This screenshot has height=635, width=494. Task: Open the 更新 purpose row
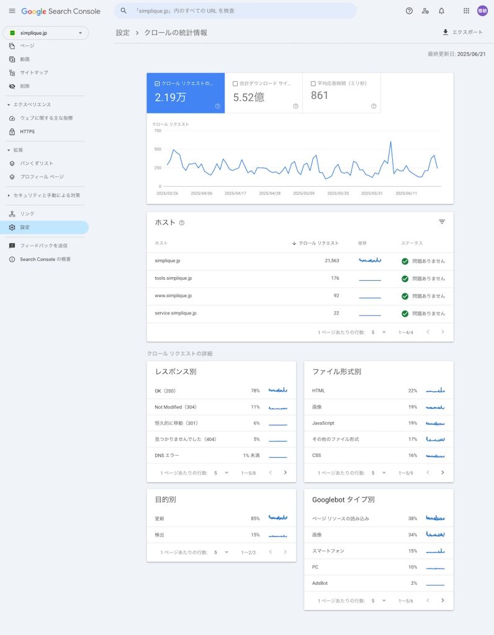[222, 519]
